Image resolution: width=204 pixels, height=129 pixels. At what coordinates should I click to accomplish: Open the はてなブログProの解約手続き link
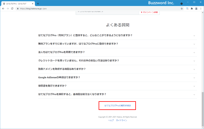coord(117,105)
